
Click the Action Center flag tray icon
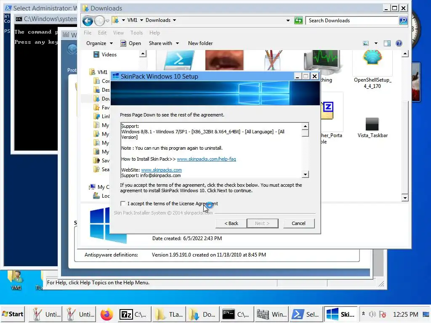[382, 314]
